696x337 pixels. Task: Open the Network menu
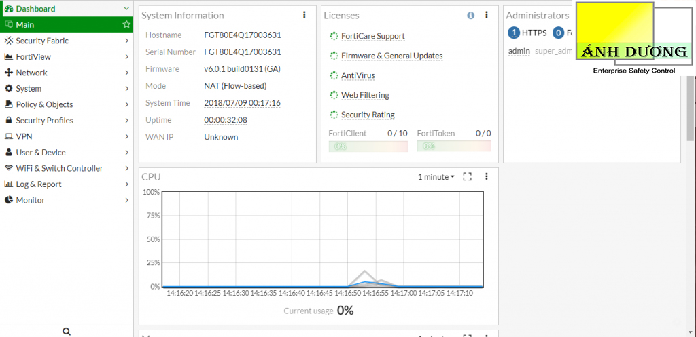[67, 73]
